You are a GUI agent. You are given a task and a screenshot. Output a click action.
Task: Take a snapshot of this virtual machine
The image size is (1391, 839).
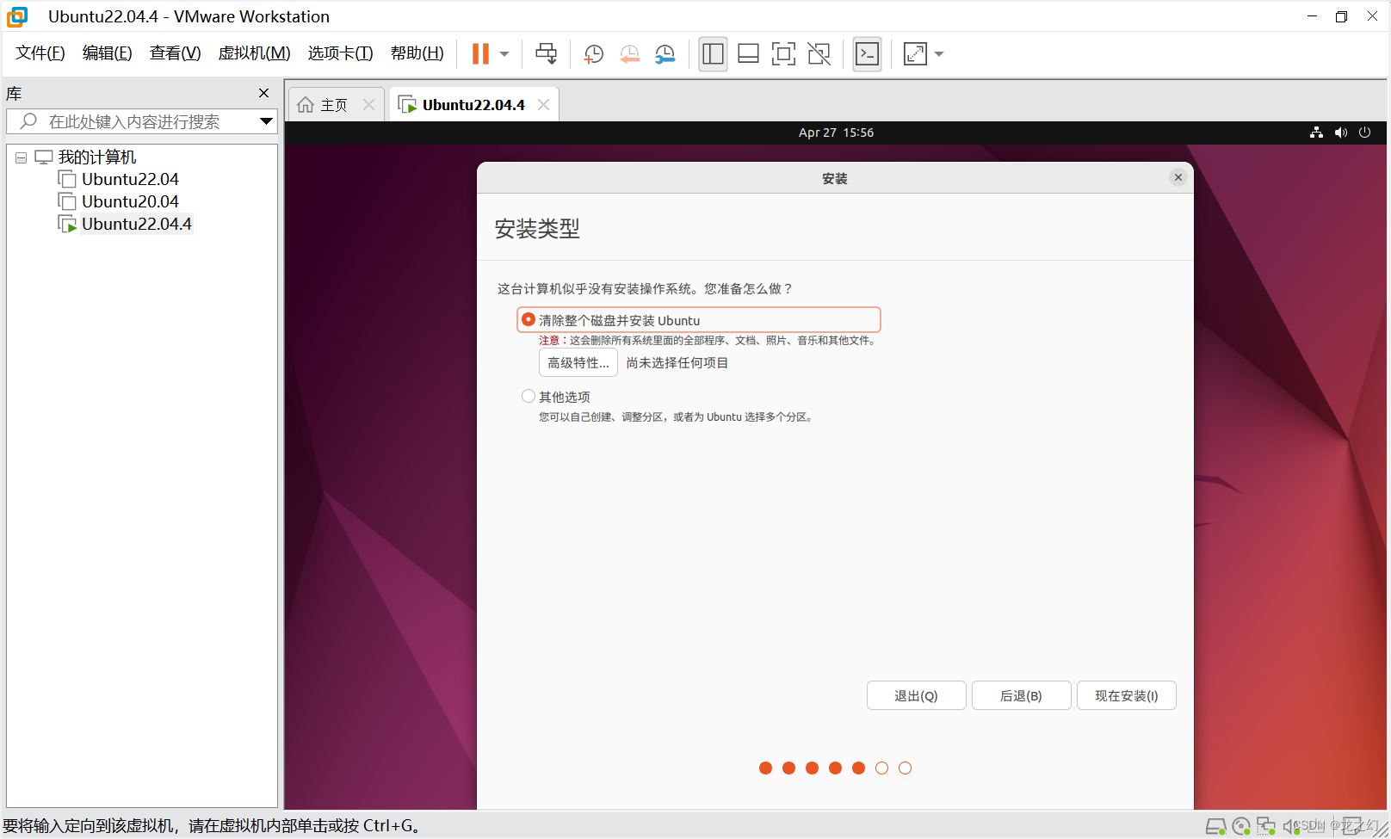click(x=593, y=54)
